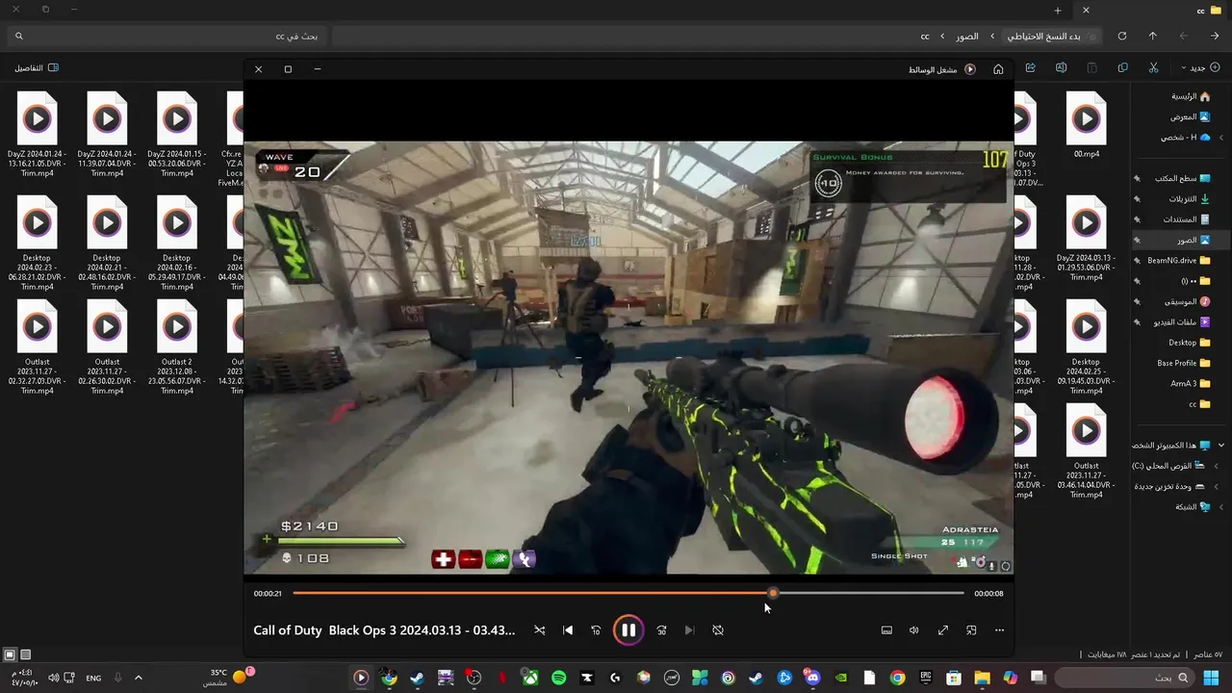
Task: Refresh the Explorer folder view
Action: 1121,36
